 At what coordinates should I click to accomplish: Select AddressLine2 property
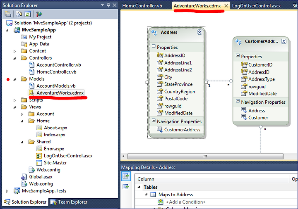click(x=178, y=70)
